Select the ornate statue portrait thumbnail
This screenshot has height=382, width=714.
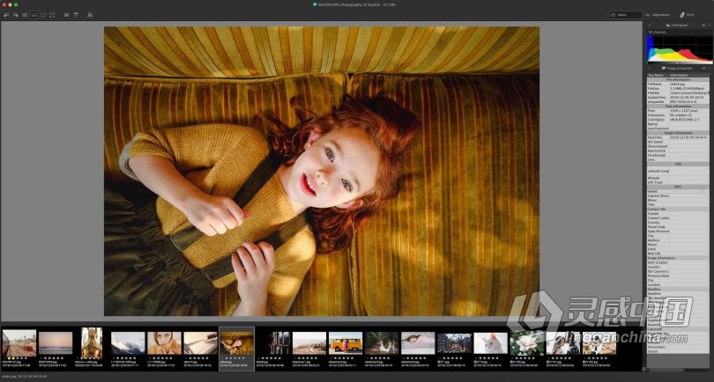92,343
